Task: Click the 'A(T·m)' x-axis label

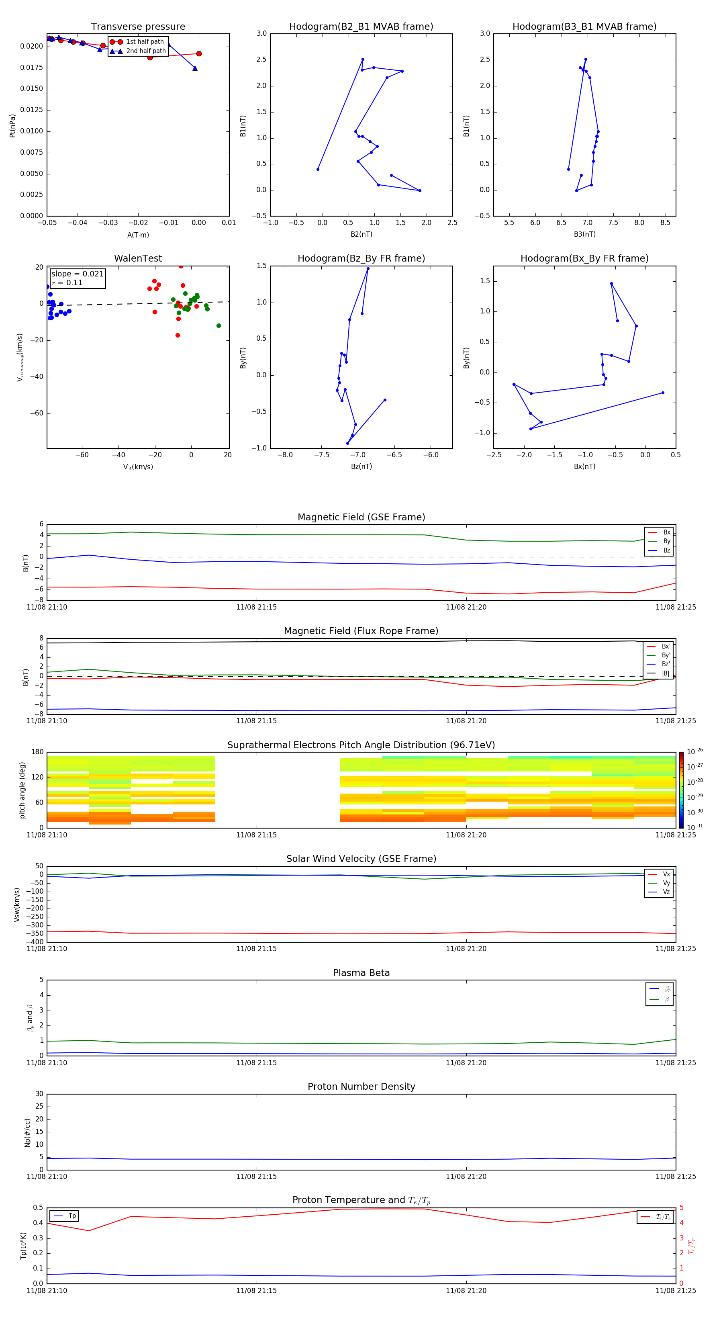Action: 138,235
